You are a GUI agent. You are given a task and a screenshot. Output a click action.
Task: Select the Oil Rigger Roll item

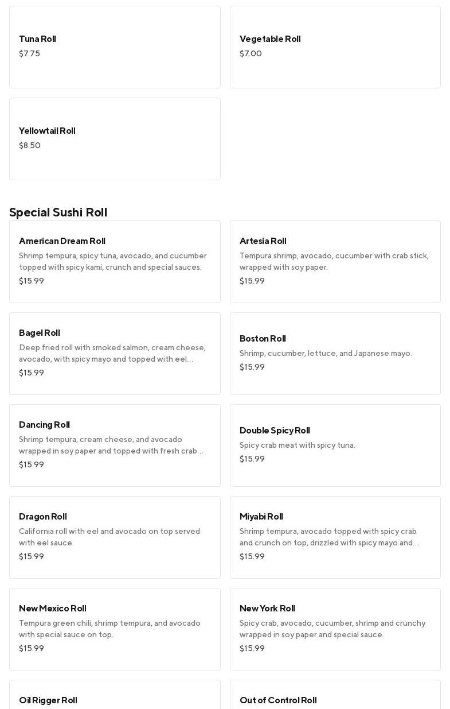point(115,698)
